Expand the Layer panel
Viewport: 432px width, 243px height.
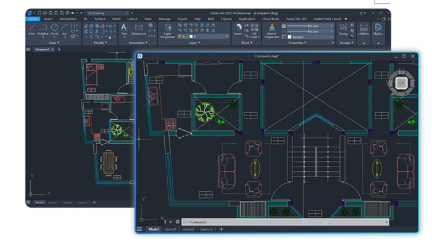(x=194, y=43)
